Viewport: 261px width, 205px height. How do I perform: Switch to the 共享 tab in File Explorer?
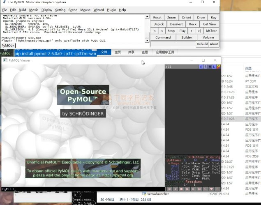pyautogui.click(x=131, y=52)
